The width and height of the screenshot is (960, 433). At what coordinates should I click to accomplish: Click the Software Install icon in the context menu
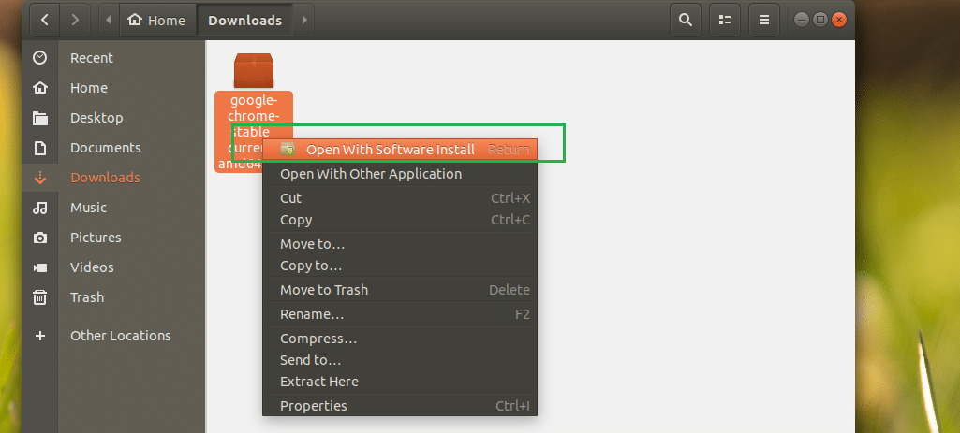288,150
